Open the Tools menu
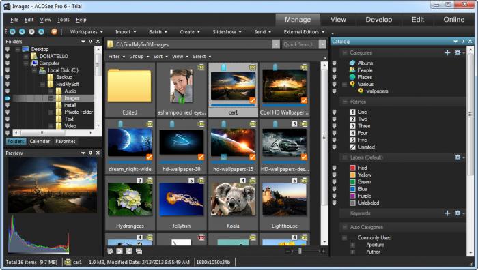Screen dimensions: 478x270 (63, 20)
